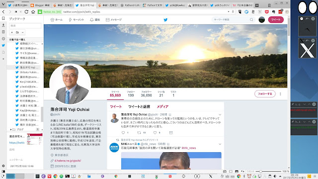Open the drone tweet options chevron
Image resolution: width=318 pixels, height=179 pixels.
[220, 115]
